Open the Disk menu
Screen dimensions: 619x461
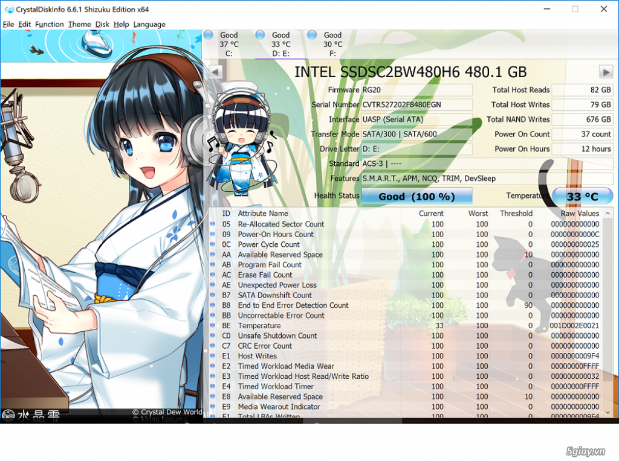[102, 24]
